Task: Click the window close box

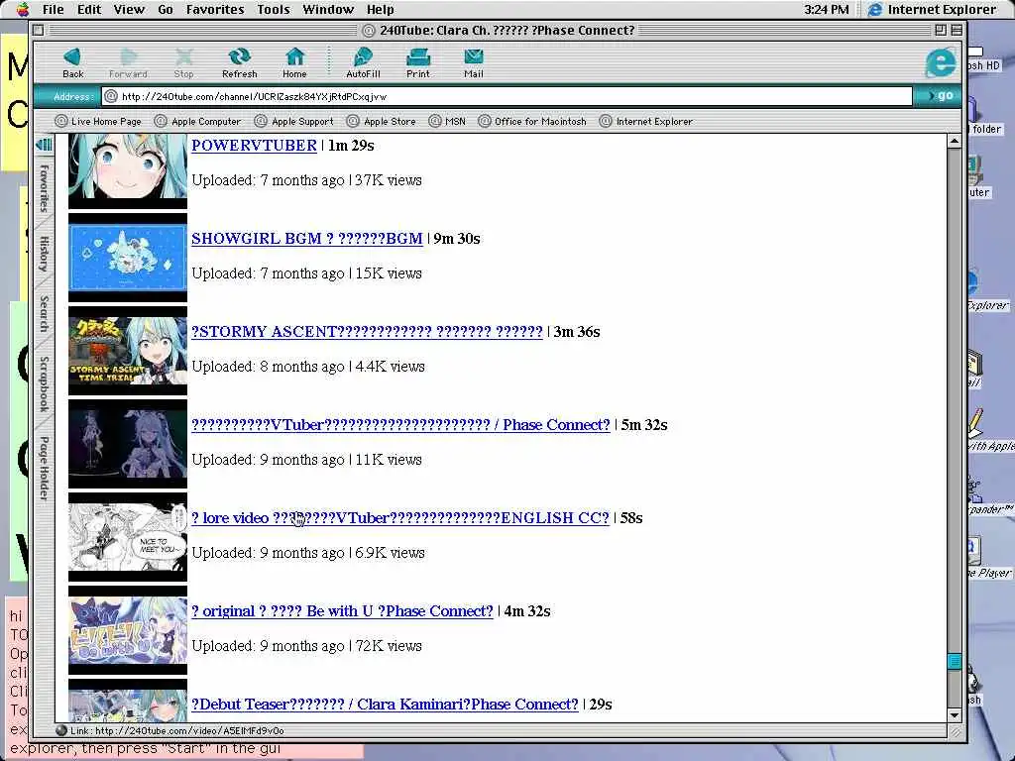Action: click(x=39, y=30)
